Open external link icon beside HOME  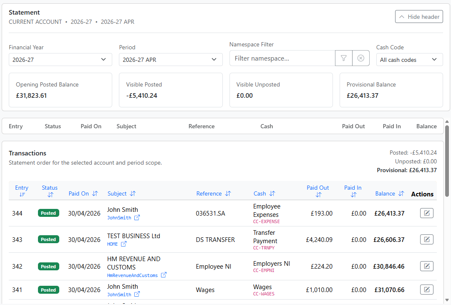(x=123, y=244)
